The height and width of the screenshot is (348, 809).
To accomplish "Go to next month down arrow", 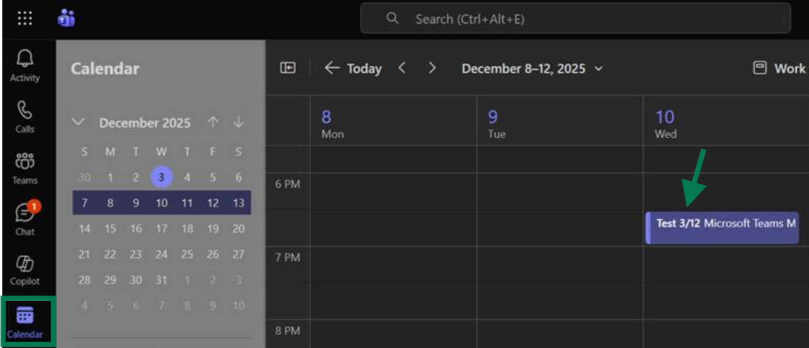I will (x=239, y=123).
